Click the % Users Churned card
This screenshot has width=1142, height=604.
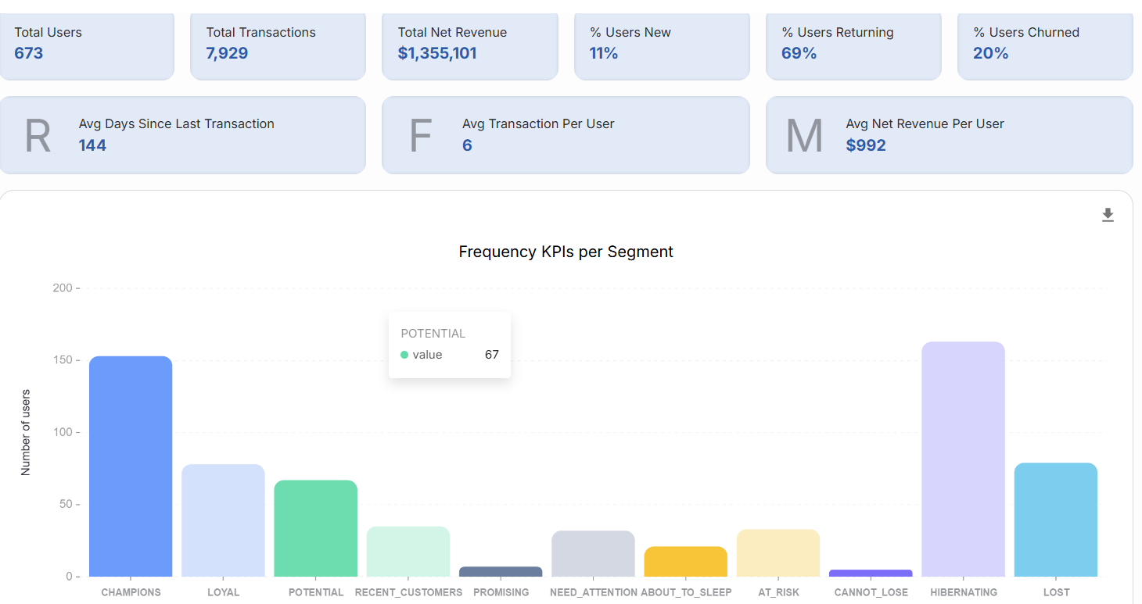coord(1044,44)
